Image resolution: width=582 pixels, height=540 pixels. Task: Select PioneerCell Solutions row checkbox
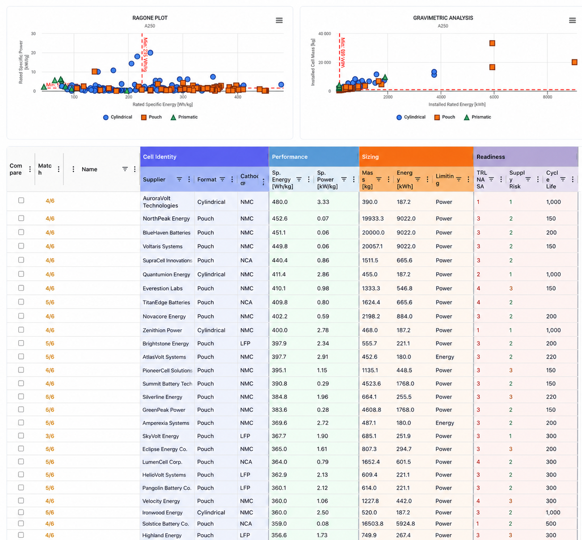click(21, 370)
